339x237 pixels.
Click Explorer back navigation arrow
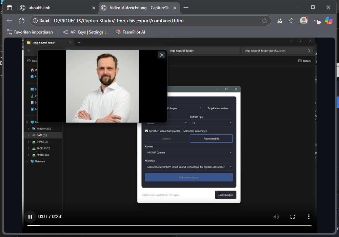(29, 51)
